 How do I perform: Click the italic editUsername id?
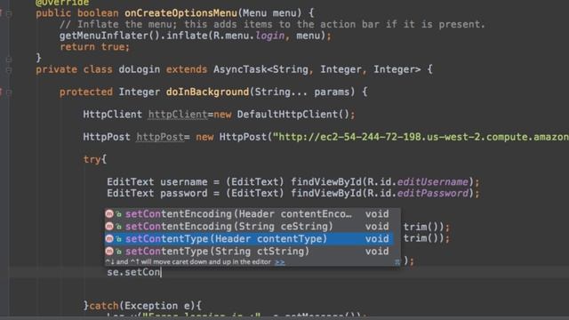pos(433,182)
